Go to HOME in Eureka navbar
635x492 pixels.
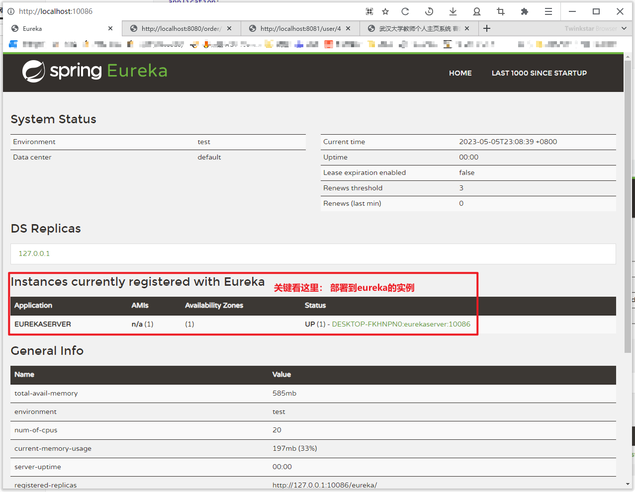point(460,73)
